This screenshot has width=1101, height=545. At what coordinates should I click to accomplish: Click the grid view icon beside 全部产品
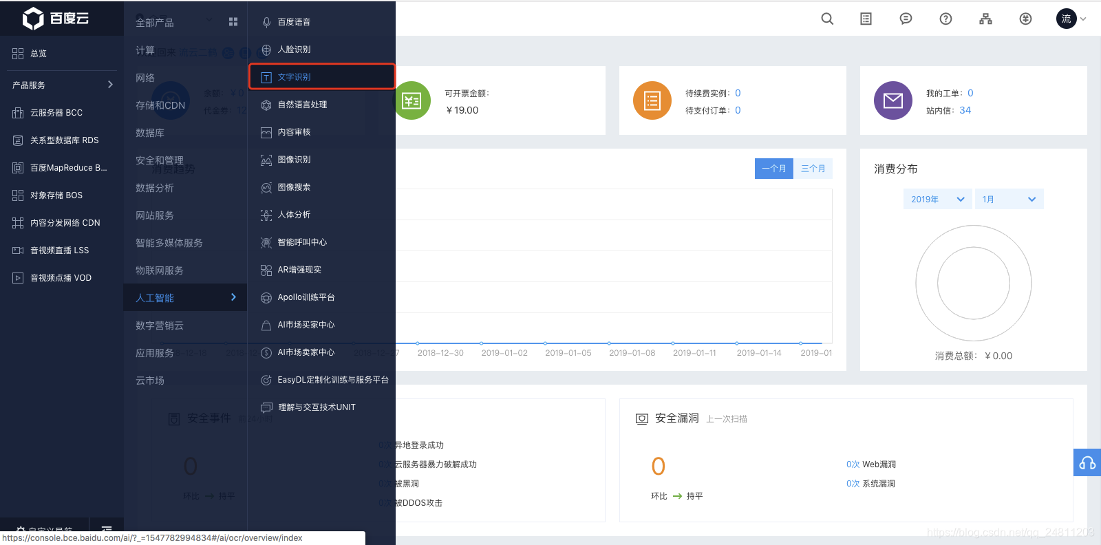(x=233, y=22)
